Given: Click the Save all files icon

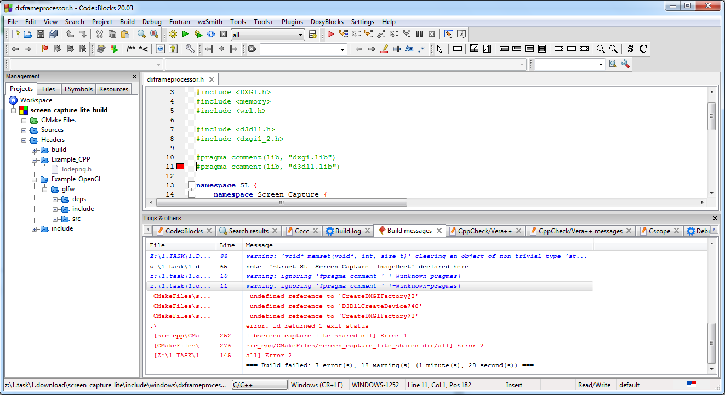Looking at the screenshot, I should click(53, 35).
